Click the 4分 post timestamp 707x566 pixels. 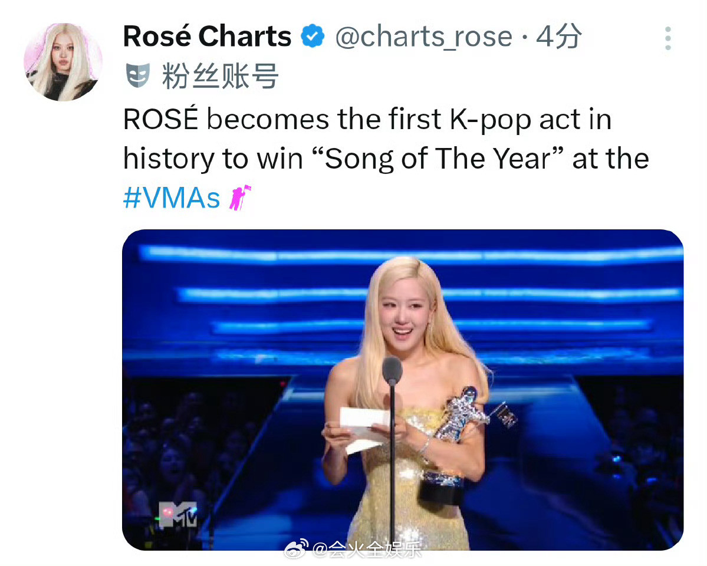(x=558, y=36)
